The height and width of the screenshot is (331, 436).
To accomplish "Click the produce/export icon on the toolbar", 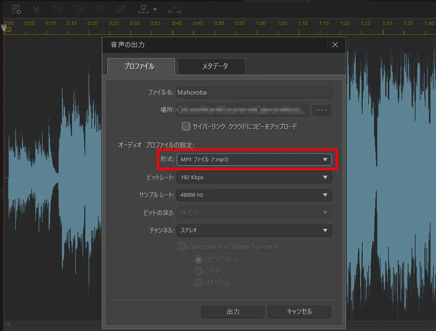I will 175,9.
